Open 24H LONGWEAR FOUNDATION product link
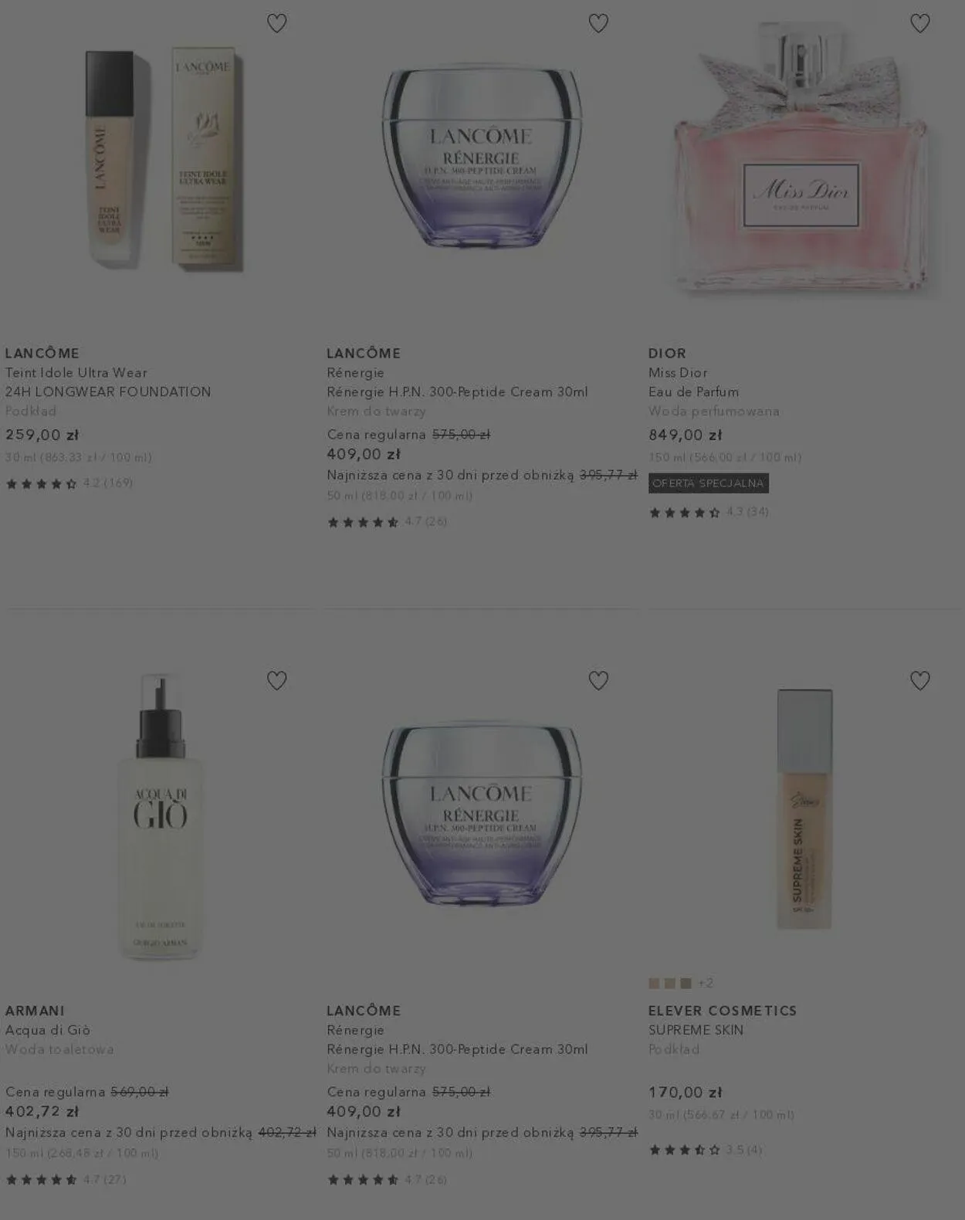 pyautogui.click(x=108, y=391)
